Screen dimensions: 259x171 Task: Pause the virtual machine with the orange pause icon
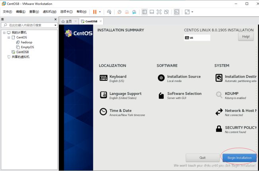click(x=95, y=12)
